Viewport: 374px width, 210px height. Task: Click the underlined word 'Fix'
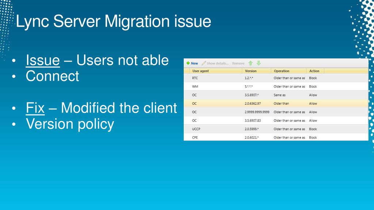click(35, 108)
